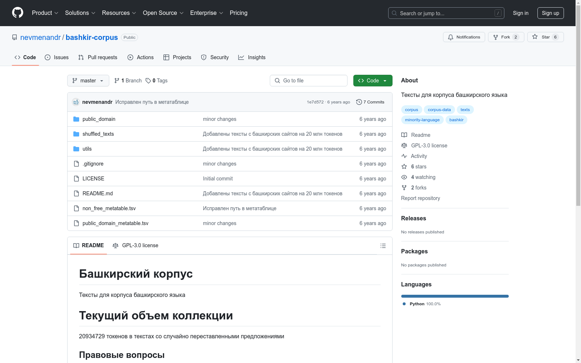
Task: Click the license scale icon in About
Action: (x=404, y=146)
